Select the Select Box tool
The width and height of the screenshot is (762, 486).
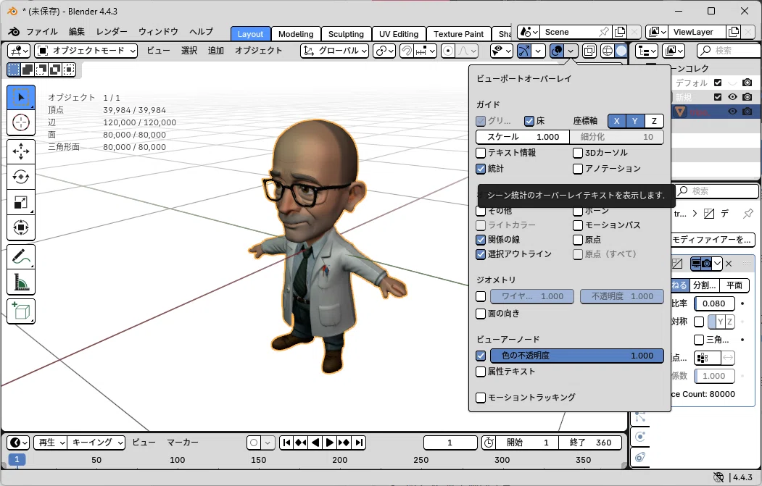click(x=21, y=97)
